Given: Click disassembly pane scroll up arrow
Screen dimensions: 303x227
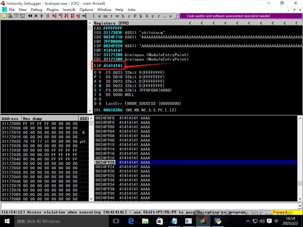Looking at the screenshot, I should [90, 23].
